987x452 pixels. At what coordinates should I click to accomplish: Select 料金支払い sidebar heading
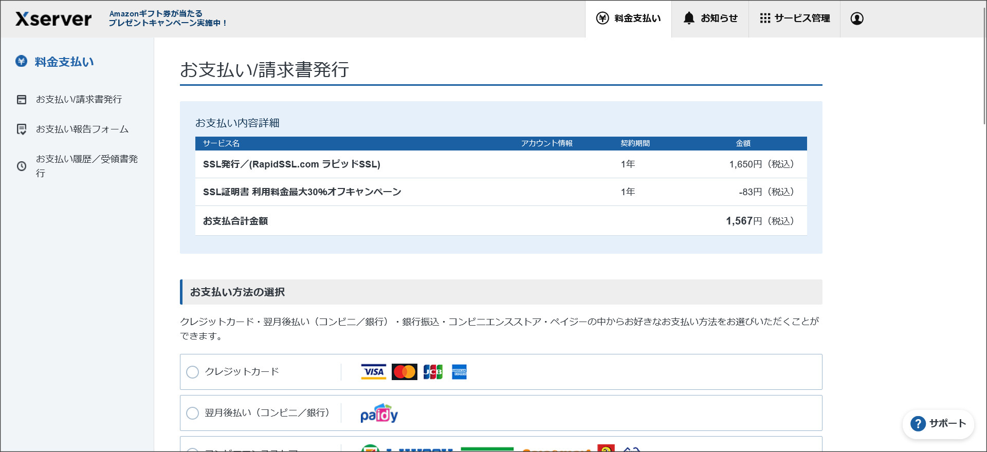(64, 62)
